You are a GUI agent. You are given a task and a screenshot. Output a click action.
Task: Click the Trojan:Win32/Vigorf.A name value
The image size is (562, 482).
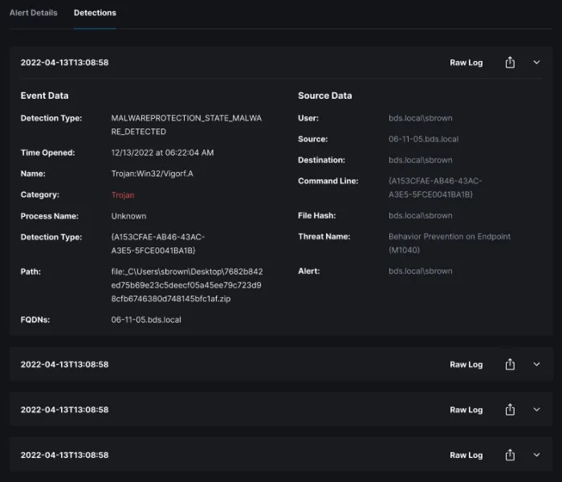coord(151,174)
